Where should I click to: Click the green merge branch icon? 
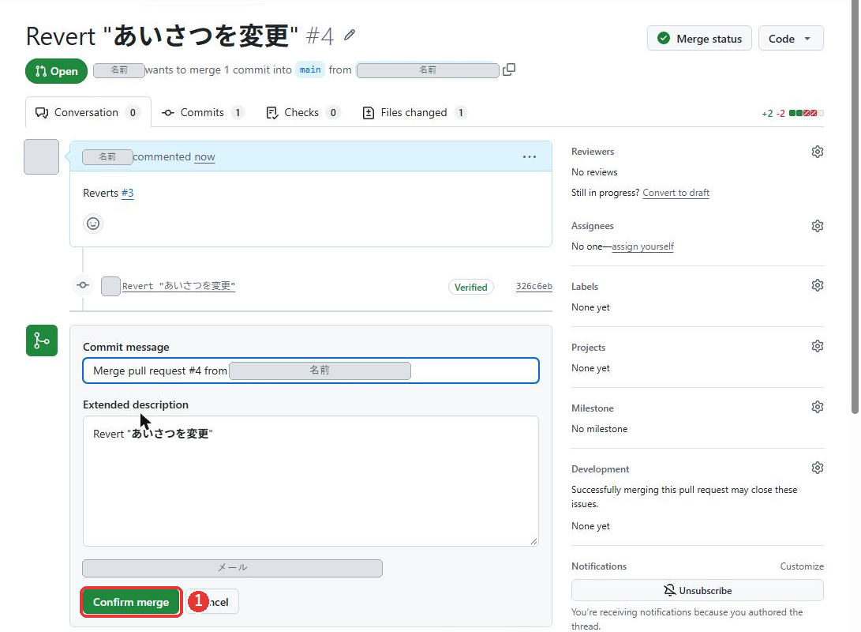click(x=42, y=340)
